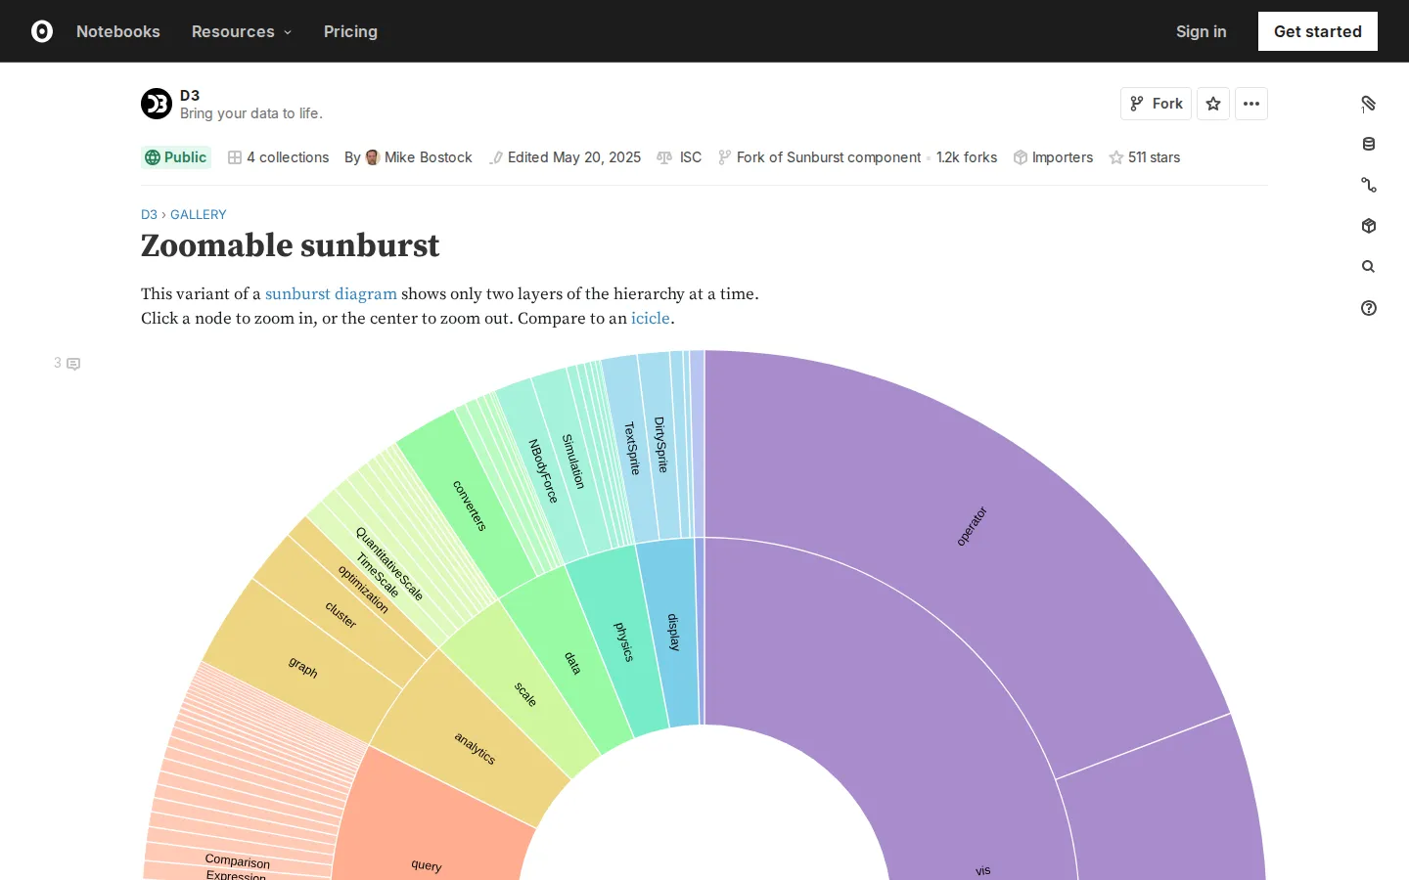The width and height of the screenshot is (1409, 880).
Task: Open the icicle hyperlink
Action: pos(651,318)
